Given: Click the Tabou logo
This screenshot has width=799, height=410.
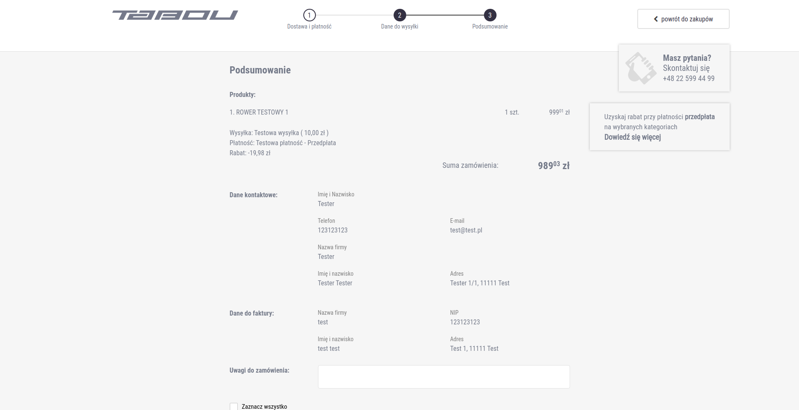Looking at the screenshot, I should [x=175, y=15].
